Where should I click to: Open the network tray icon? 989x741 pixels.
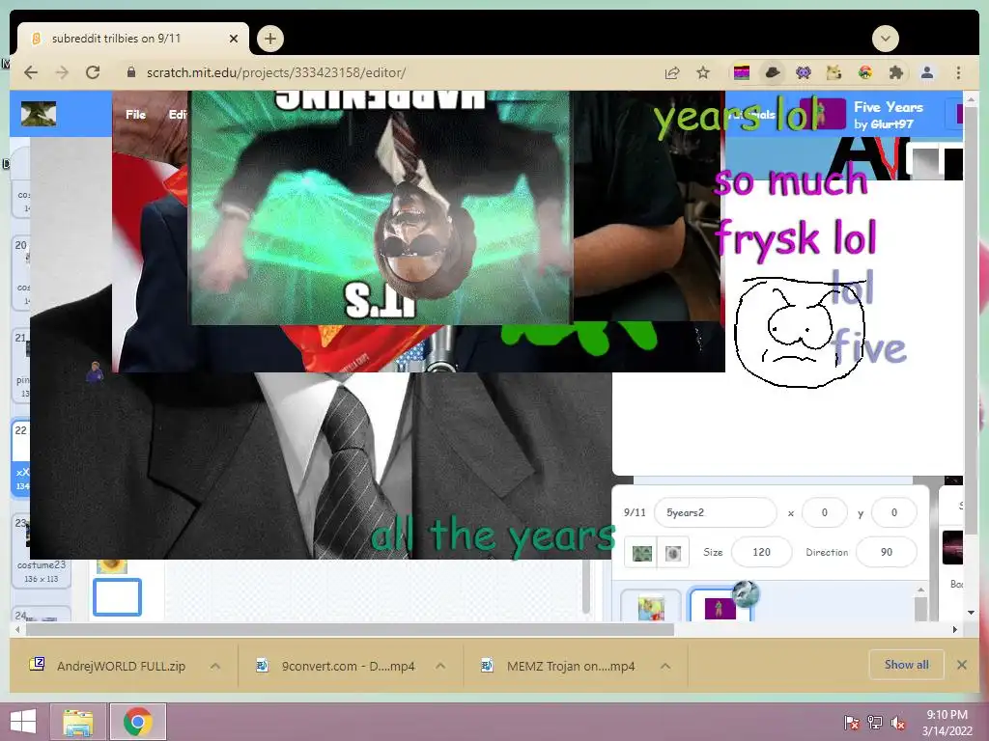pos(875,723)
